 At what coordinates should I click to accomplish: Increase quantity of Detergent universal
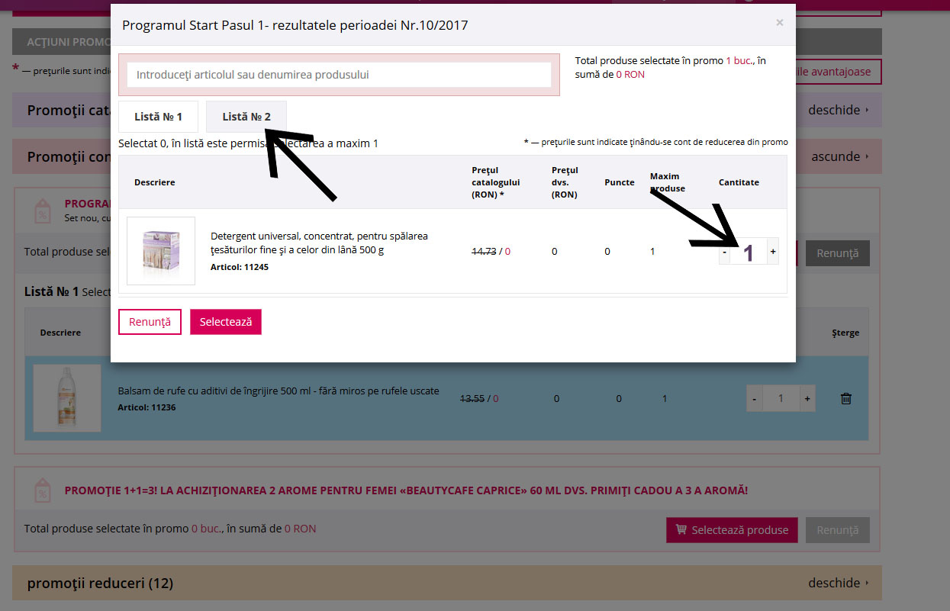click(773, 251)
